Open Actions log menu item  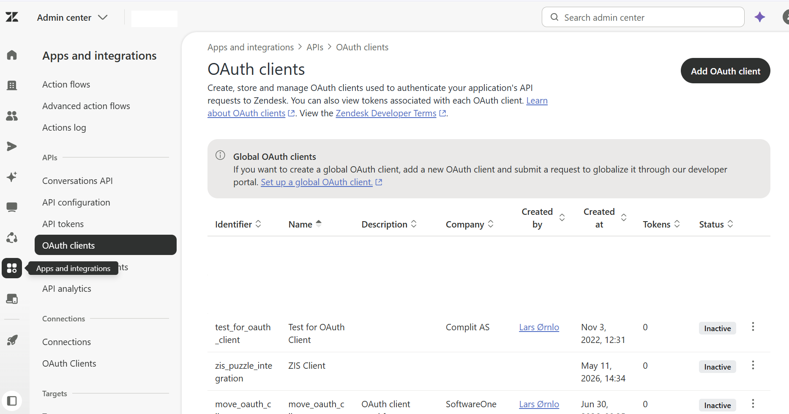tap(64, 127)
